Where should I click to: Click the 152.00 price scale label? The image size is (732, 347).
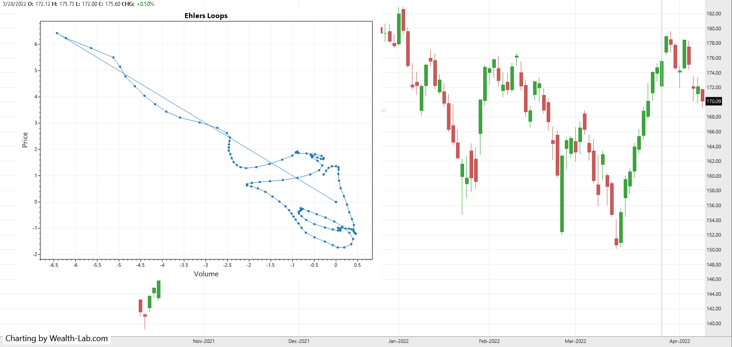click(x=714, y=235)
